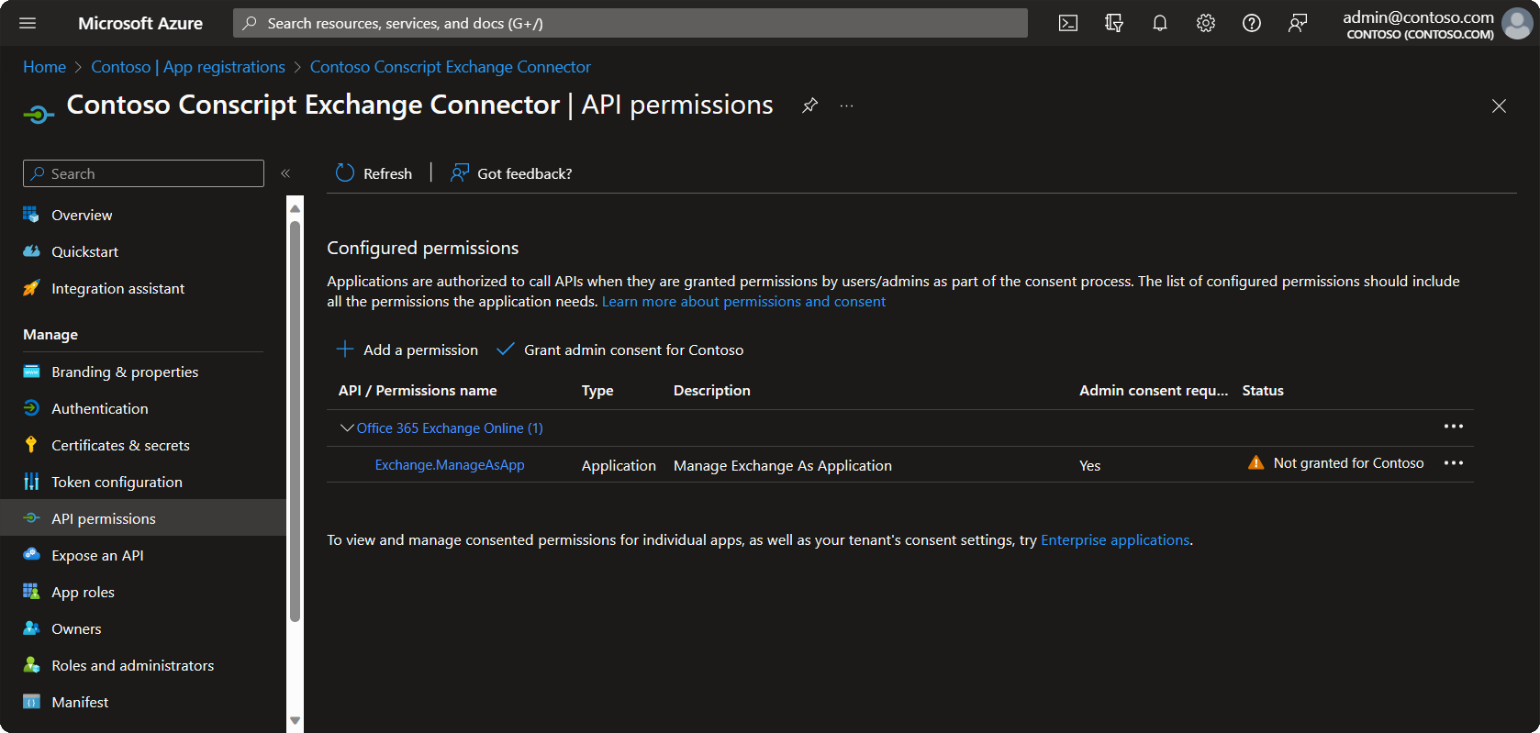Go to Contoso | App registrations breadcrumb

(x=188, y=67)
